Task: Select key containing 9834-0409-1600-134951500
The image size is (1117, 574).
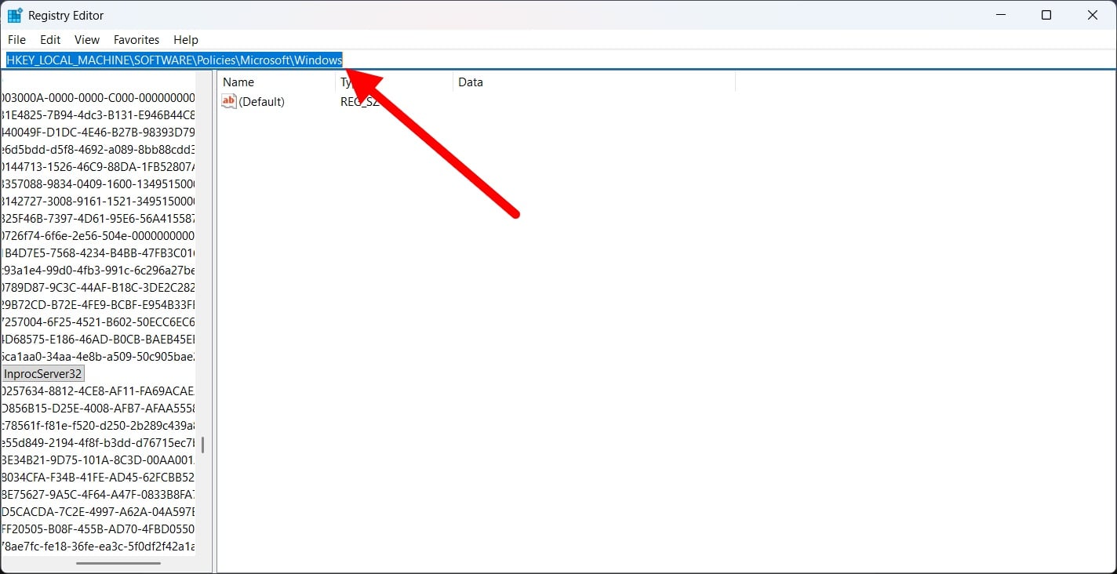Action: pyautogui.click(x=98, y=183)
